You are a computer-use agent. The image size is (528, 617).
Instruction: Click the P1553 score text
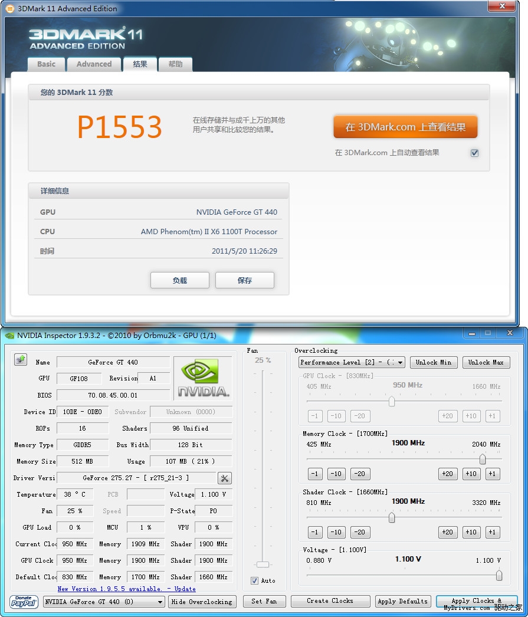click(120, 127)
